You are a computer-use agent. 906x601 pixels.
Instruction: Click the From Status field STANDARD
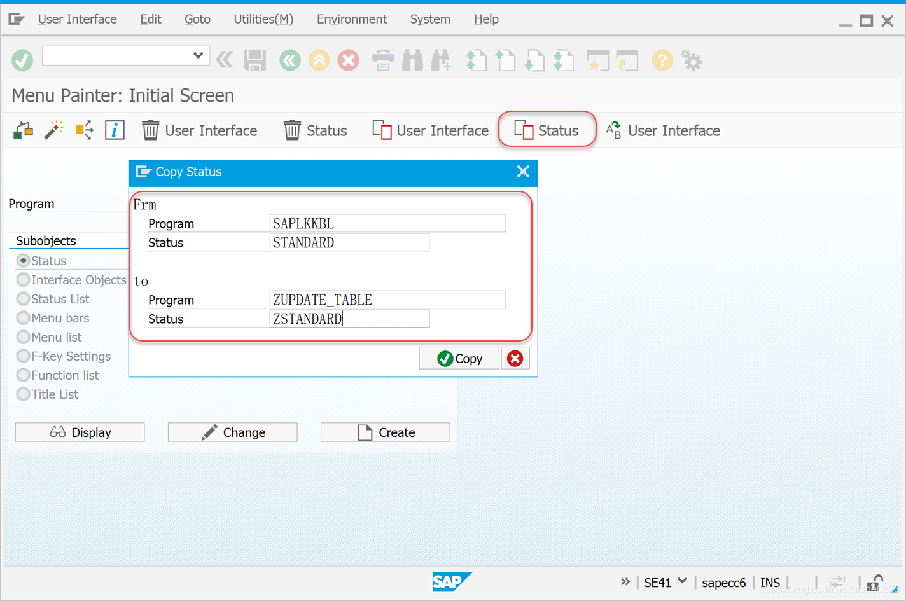349,242
